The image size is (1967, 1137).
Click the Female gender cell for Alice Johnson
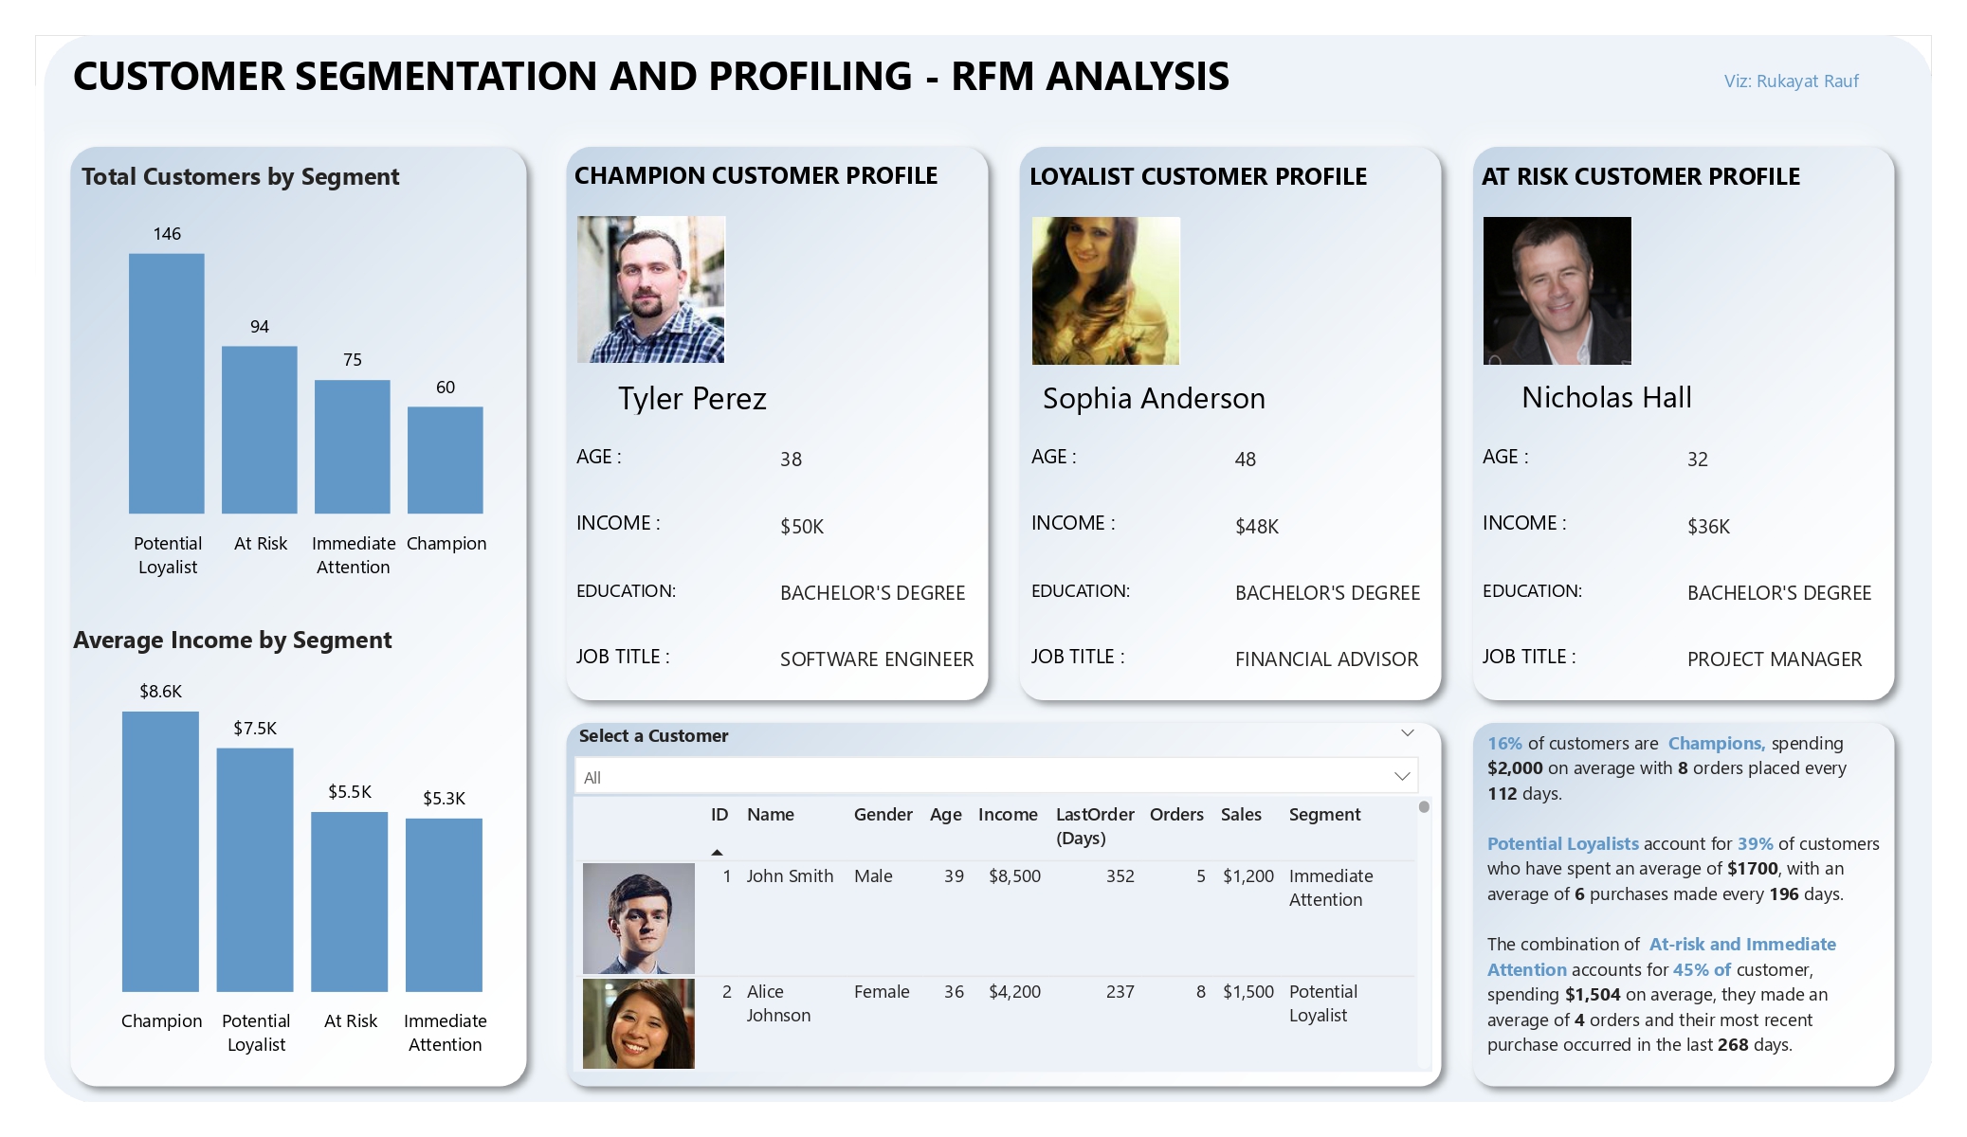coord(882,992)
